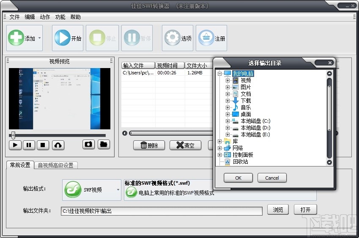
Task: Expand the 音乐 folder node
Action: [x=227, y=107]
